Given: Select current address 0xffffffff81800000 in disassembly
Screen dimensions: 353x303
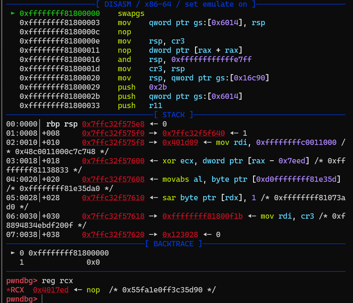Looking at the screenshot, I should 60,13.
